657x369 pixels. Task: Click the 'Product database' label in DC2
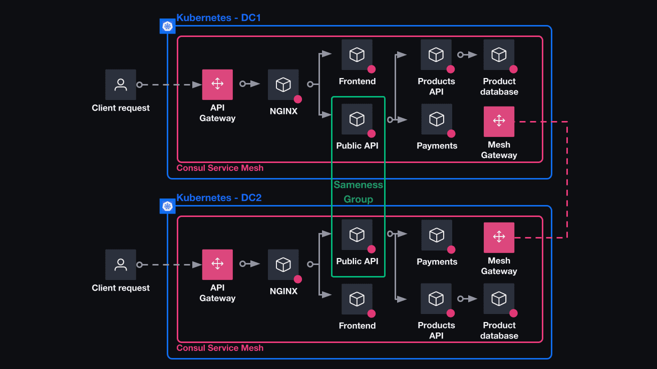[x=499, y=330]
